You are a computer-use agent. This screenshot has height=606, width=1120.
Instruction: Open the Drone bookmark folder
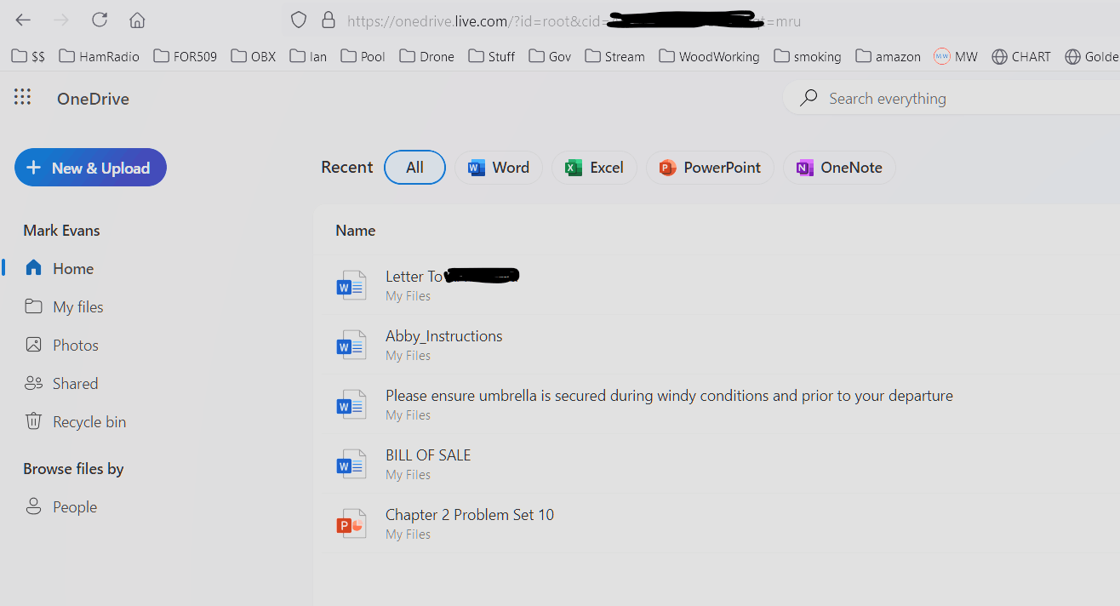tap(426, 56)
